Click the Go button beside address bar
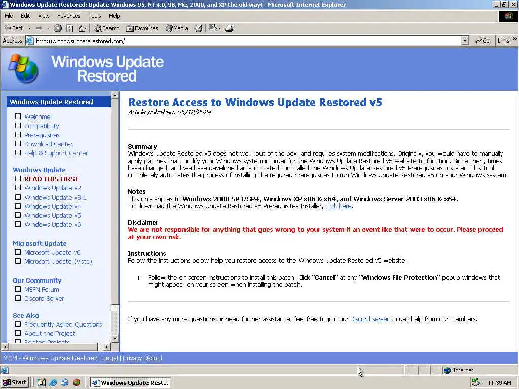Viewport: 519px width, 389px height. pos(483,41)
